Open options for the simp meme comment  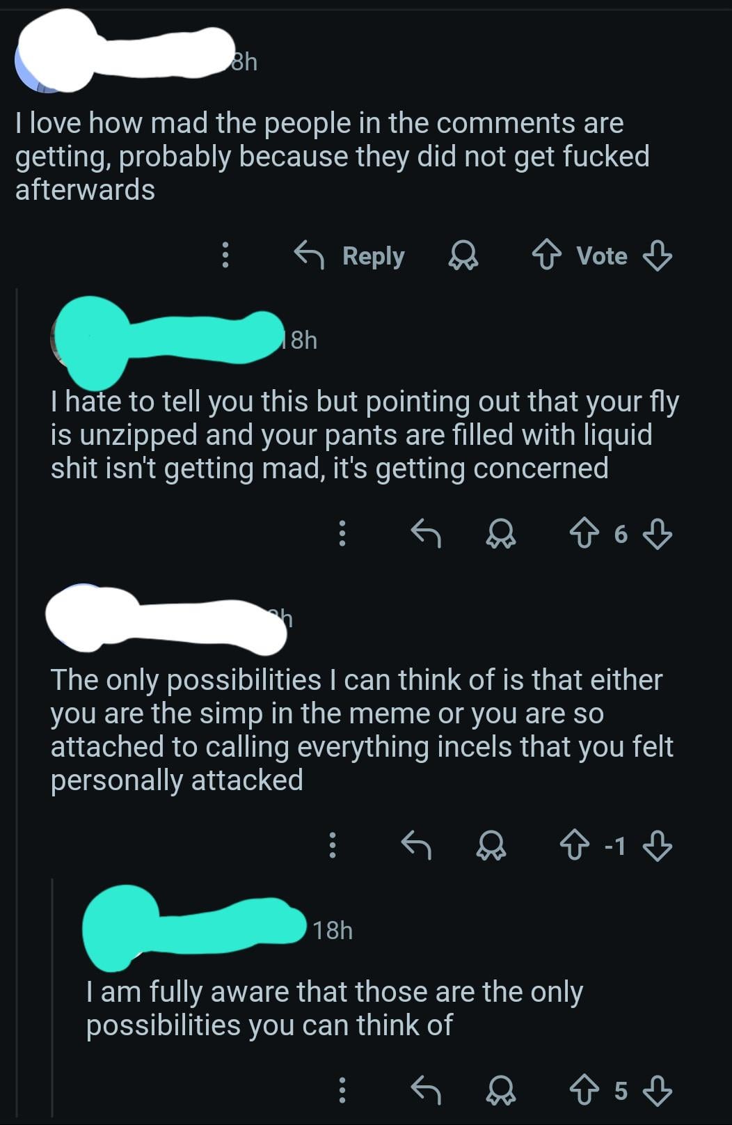click(333, 846)
